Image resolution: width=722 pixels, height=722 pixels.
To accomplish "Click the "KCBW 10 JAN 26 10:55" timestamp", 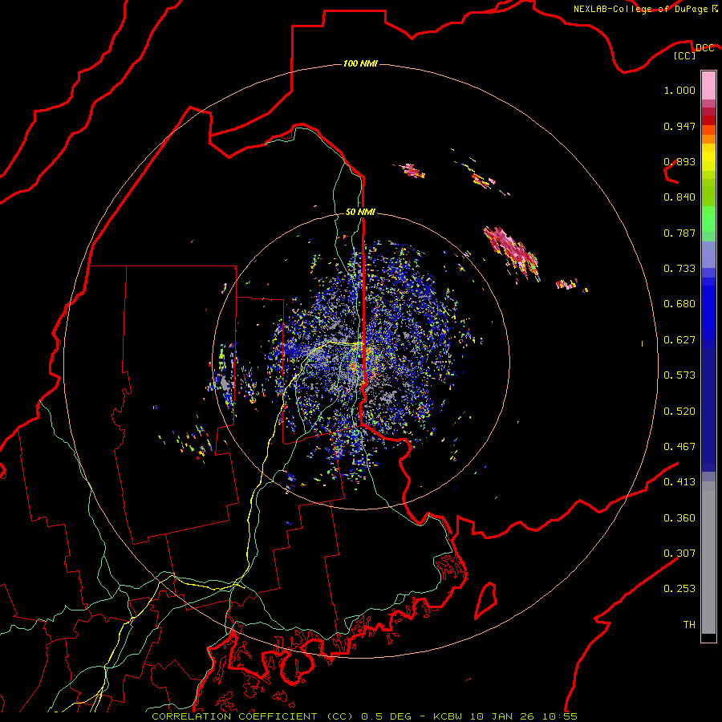I will tap(505, 716).
